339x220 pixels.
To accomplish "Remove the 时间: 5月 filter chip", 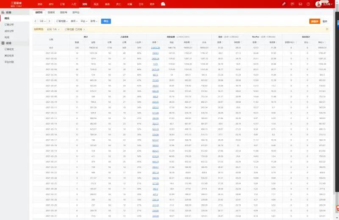I will 59,29.
